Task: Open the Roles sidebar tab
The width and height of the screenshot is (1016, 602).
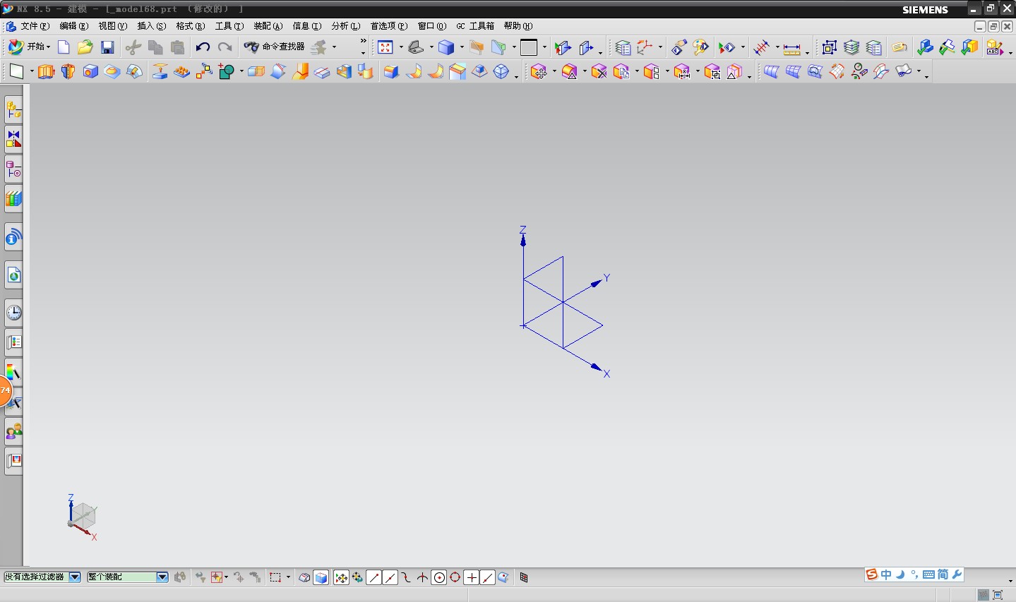Action: point(13,431)
